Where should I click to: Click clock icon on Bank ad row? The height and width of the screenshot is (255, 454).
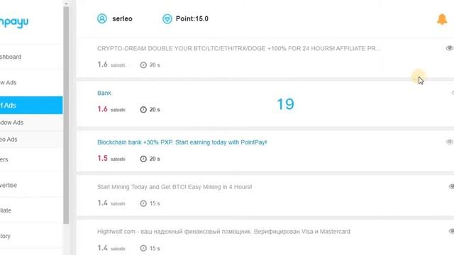click(x=143, y=110)
